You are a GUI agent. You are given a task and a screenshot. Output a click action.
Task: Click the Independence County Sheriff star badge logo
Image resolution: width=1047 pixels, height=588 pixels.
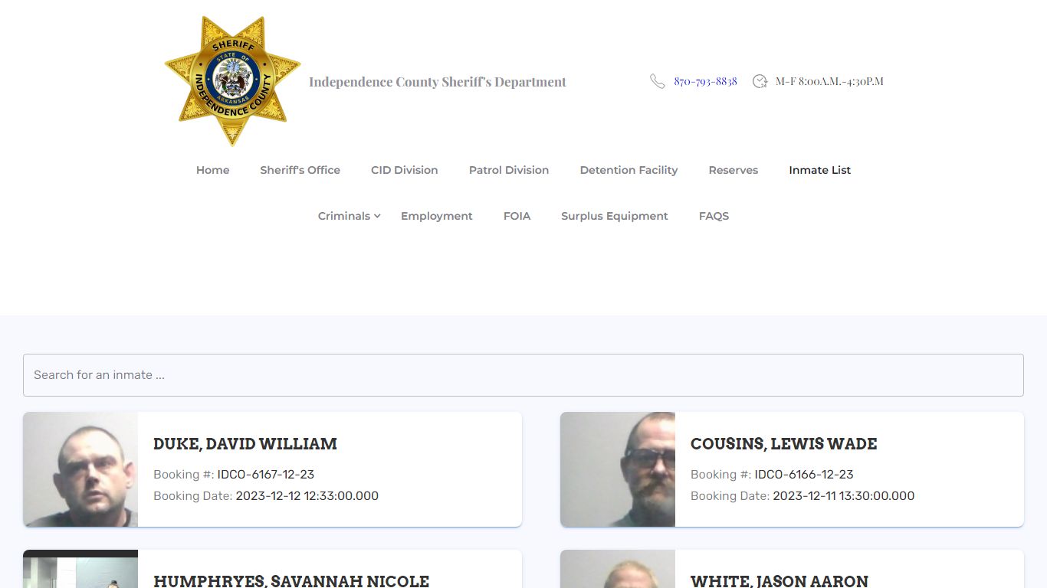(x=232, y=81)
